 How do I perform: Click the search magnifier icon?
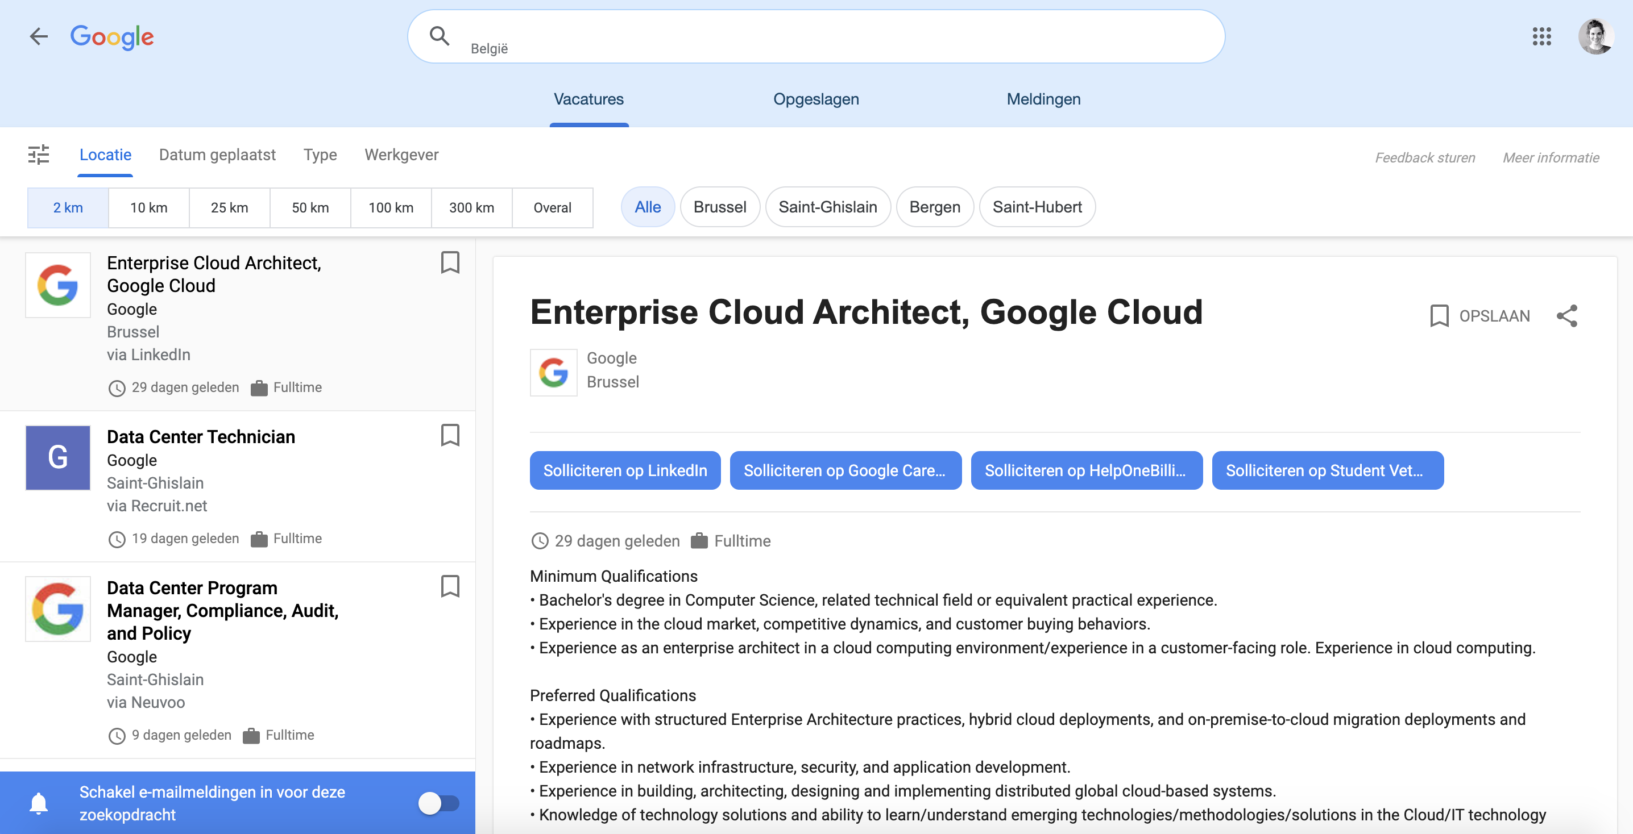click(x=440, y=36)
